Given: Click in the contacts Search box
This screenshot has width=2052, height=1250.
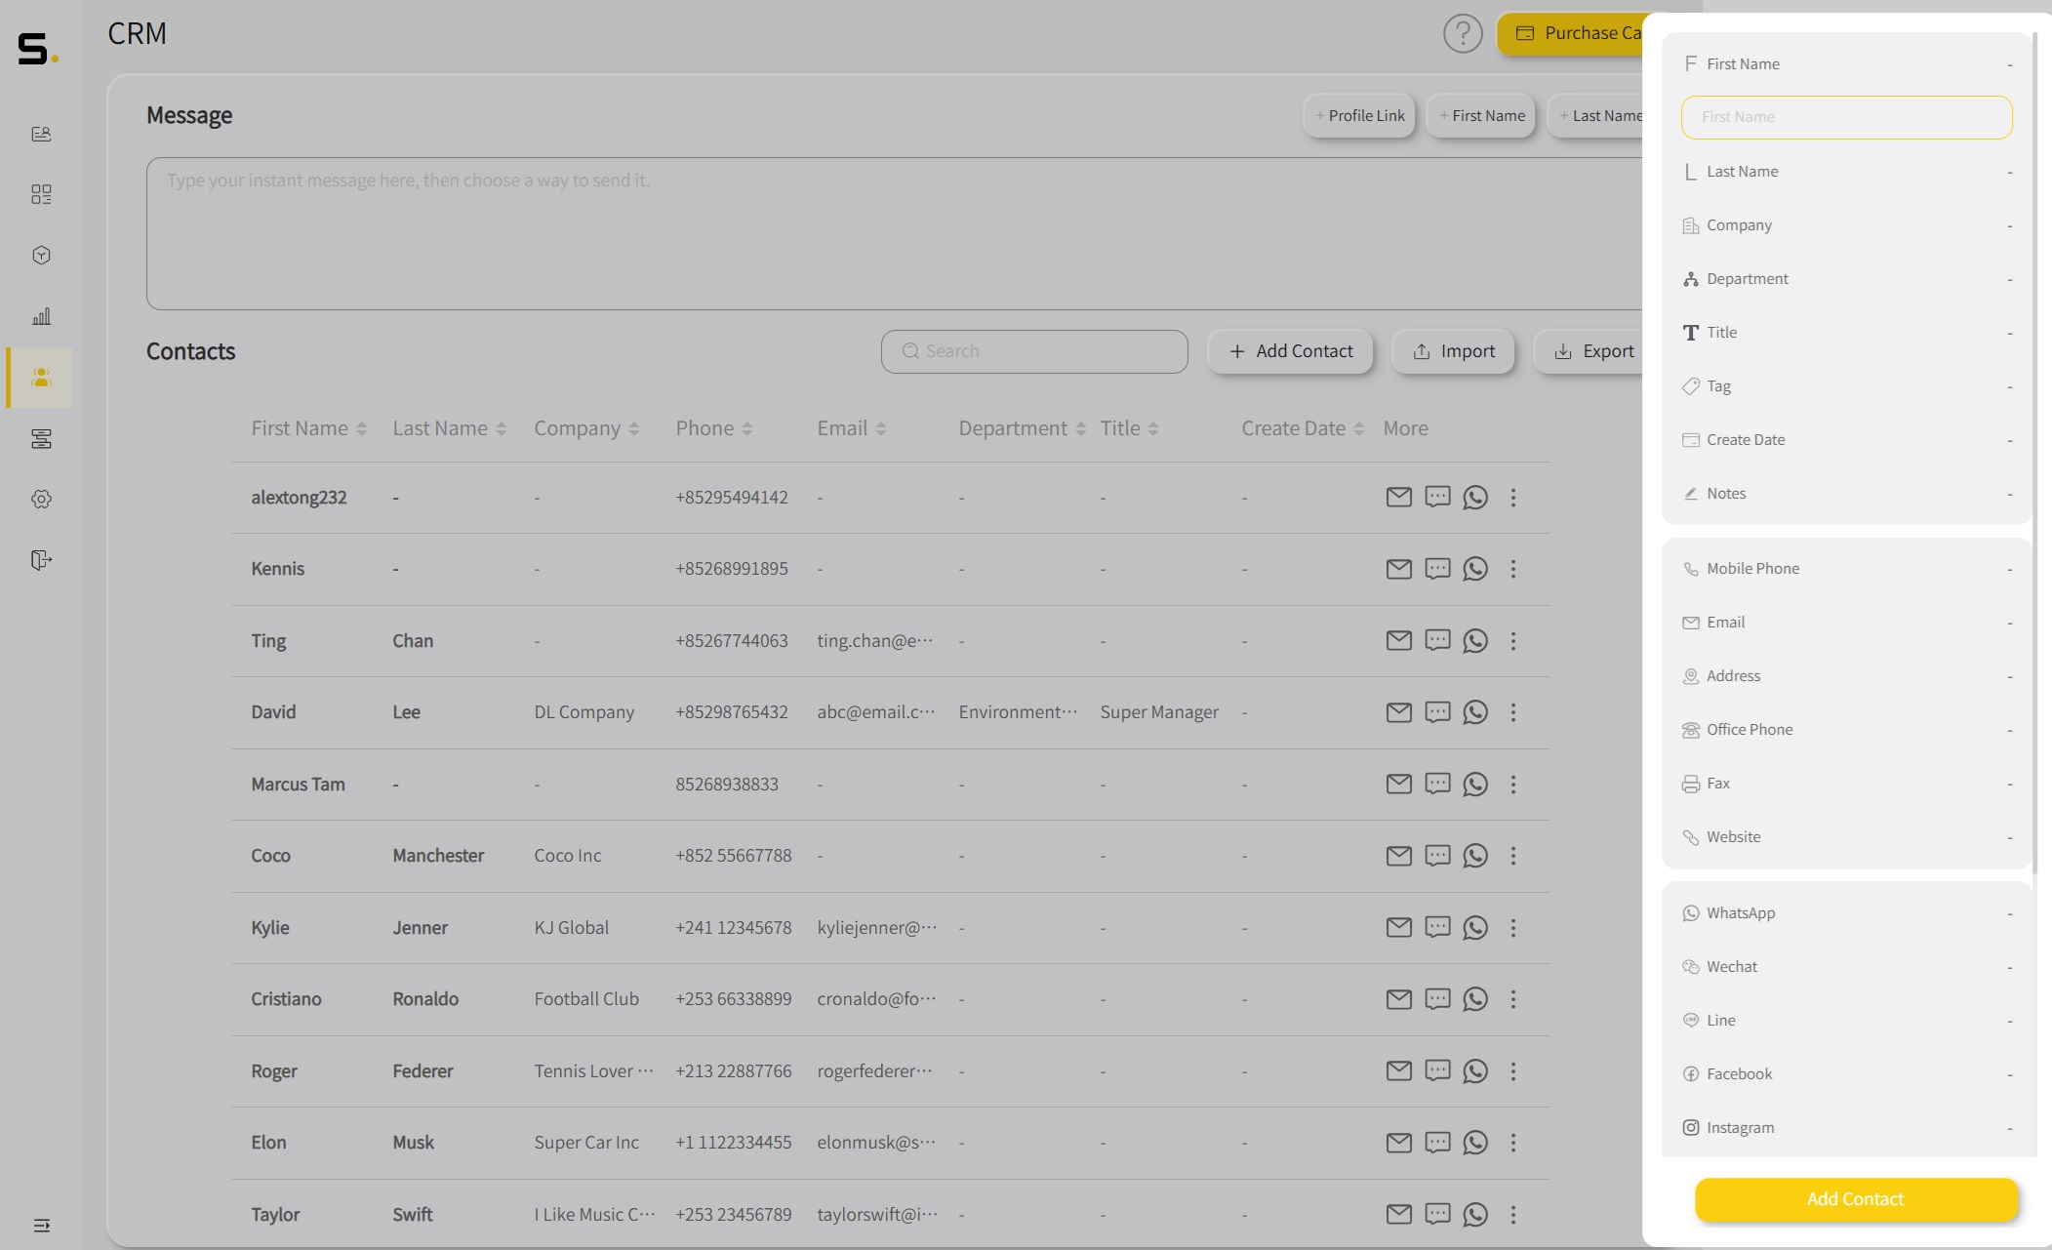Looking at the screenshot, I should coord(1034,350).
